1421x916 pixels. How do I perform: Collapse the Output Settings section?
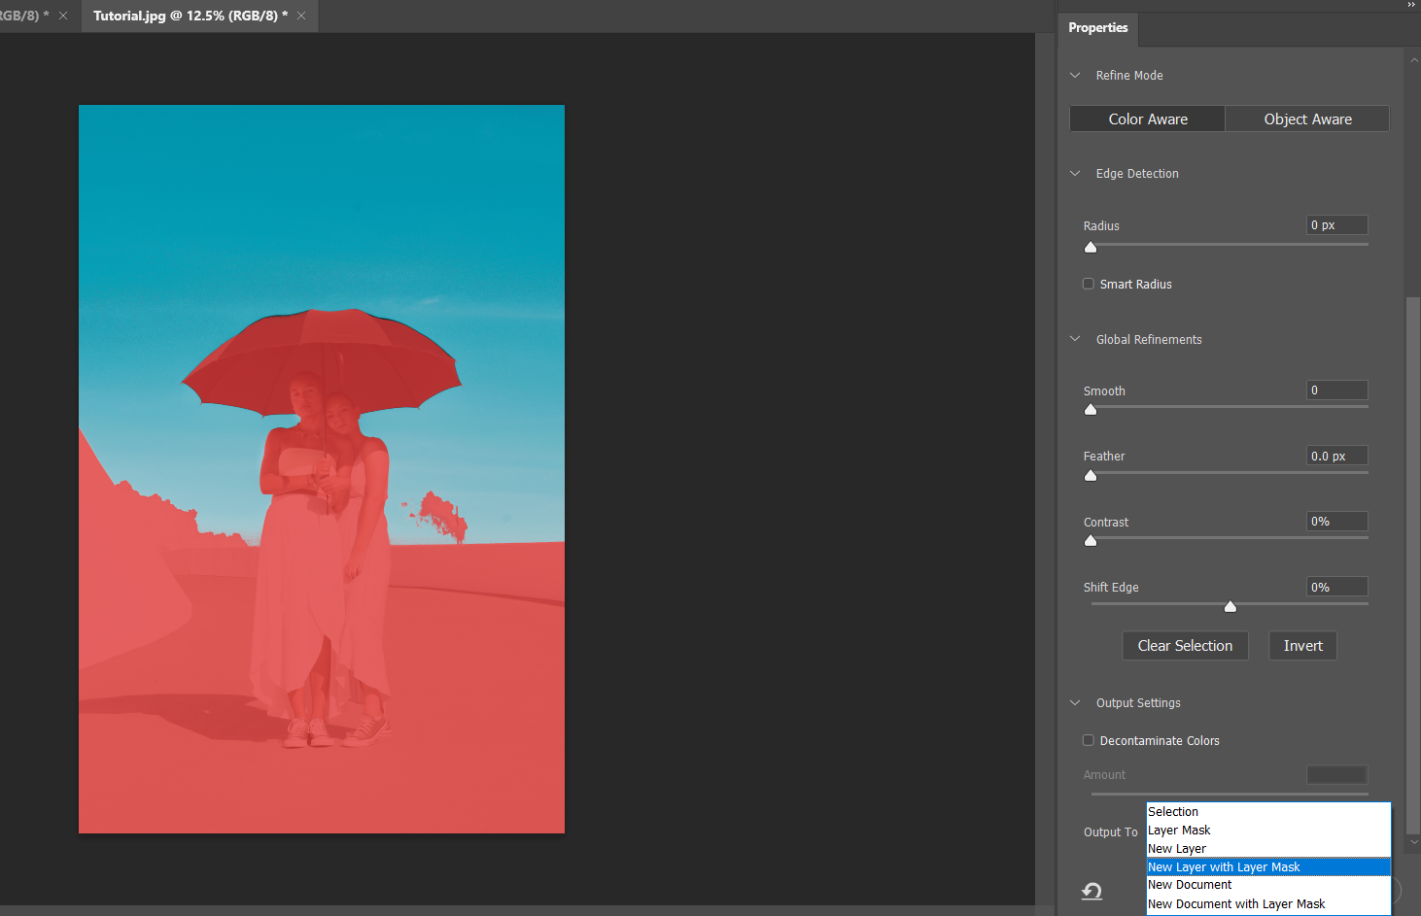pos(1075,702)
